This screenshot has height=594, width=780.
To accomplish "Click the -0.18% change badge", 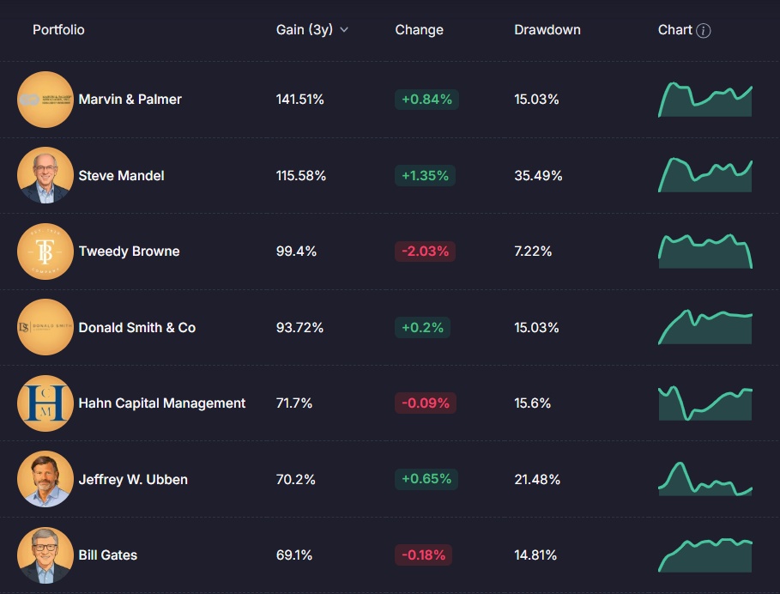I will [x=423, y=555].
